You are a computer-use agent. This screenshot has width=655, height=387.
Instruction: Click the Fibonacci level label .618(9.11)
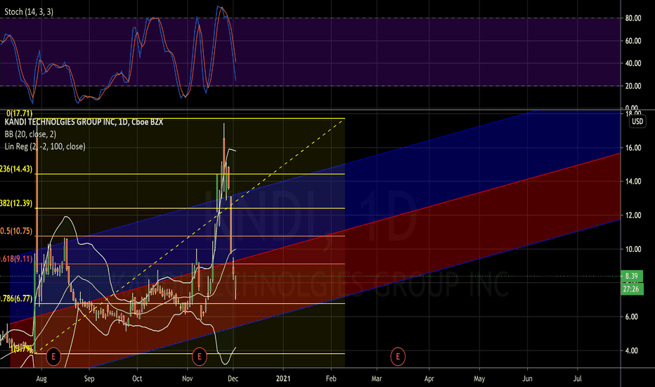(16, 259)
